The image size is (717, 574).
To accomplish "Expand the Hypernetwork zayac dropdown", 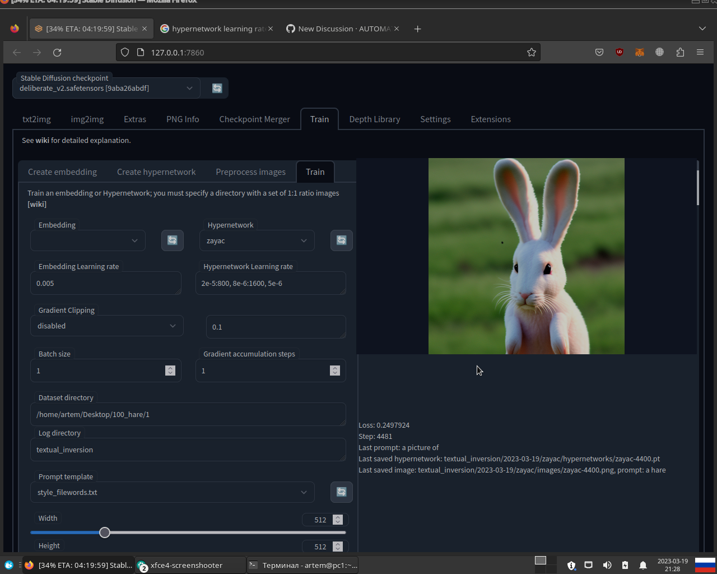I will pyautogui.click(x=257, y=240).
